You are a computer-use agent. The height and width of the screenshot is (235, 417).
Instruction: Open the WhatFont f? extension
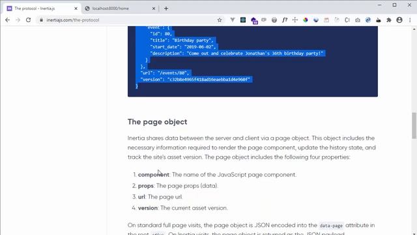[285, 20]
